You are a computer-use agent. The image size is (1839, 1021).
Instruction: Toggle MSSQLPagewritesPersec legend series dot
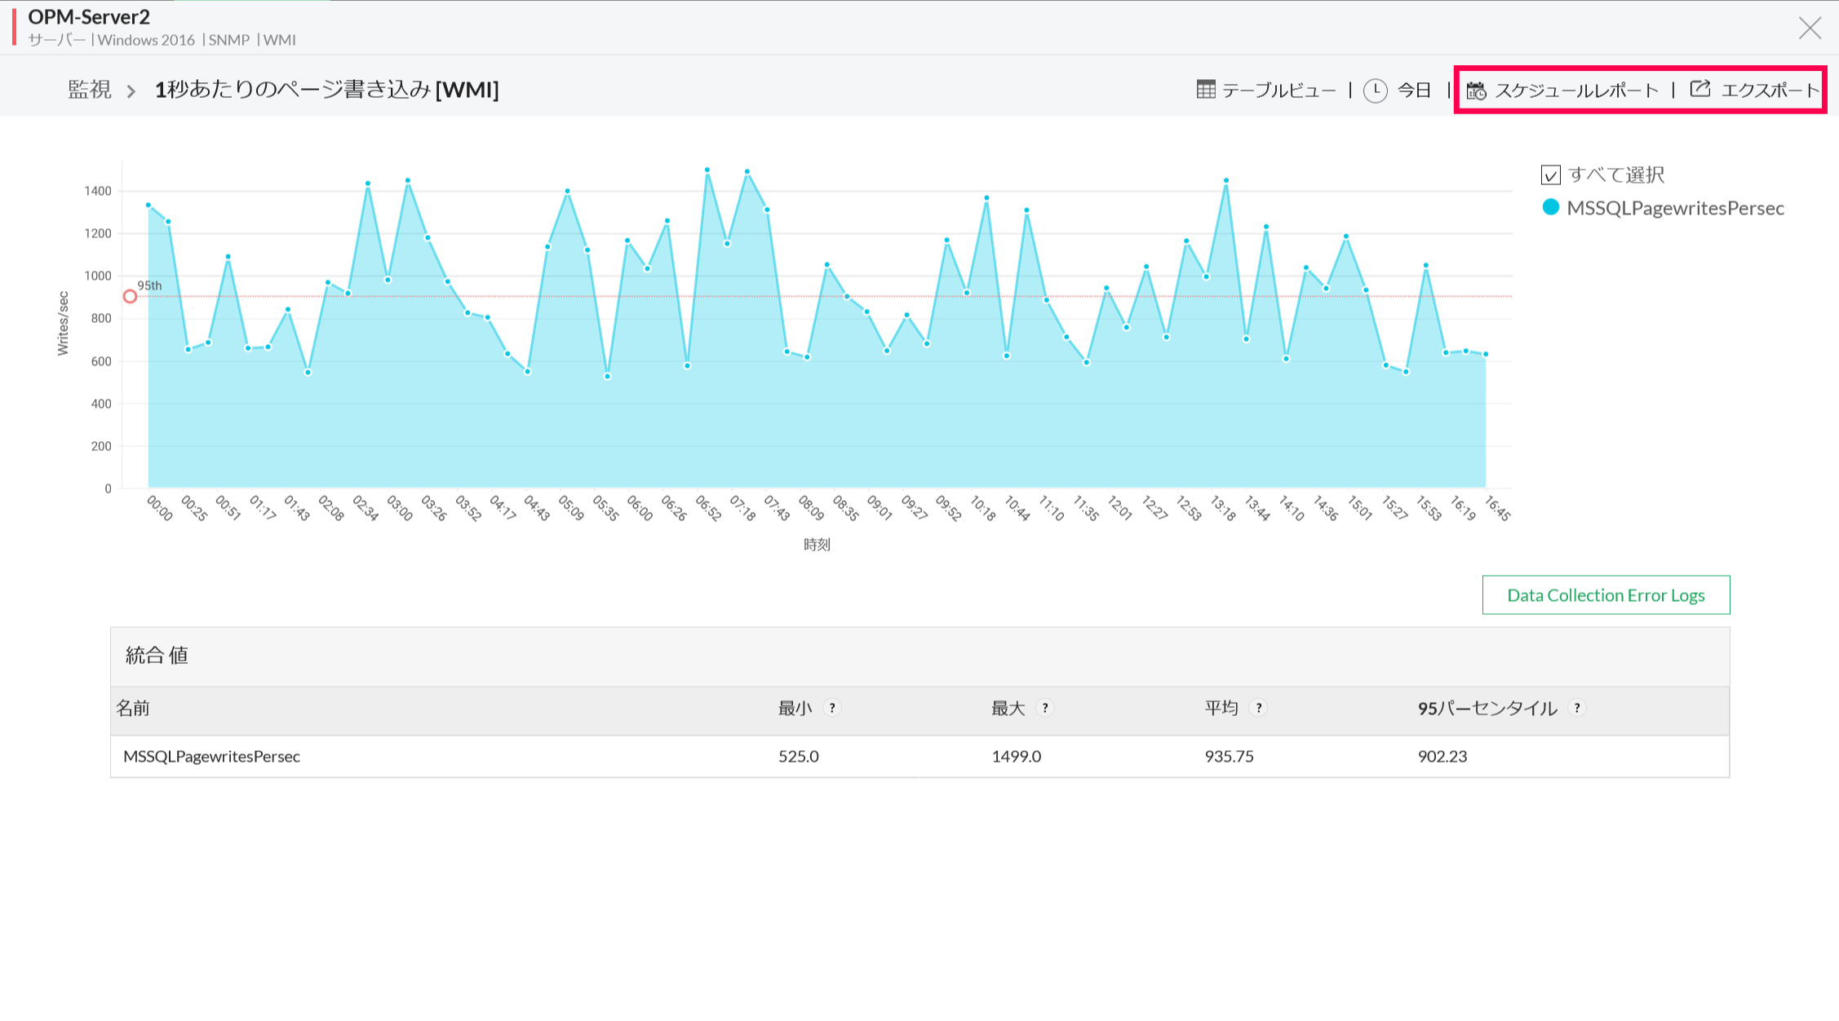(1551, 208)
